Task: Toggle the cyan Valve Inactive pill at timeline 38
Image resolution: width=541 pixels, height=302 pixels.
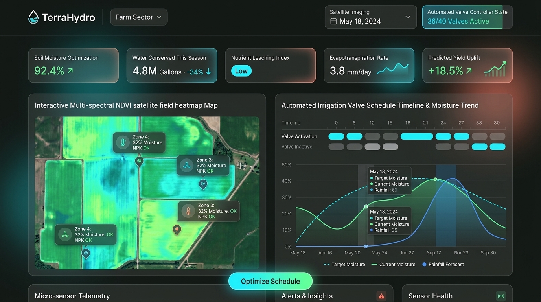Action: (x=480, y=147)
